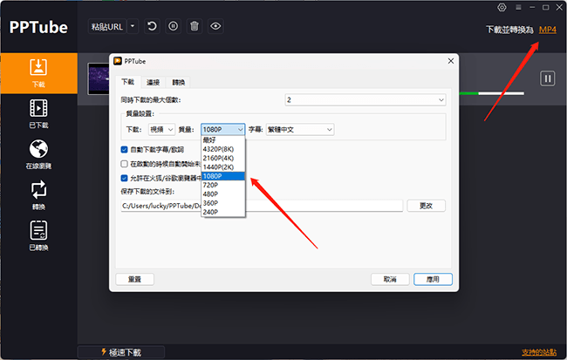The height and width of the screenshot is (360, 567).
Task: Select 240P quality option
Action: [222, 212]
